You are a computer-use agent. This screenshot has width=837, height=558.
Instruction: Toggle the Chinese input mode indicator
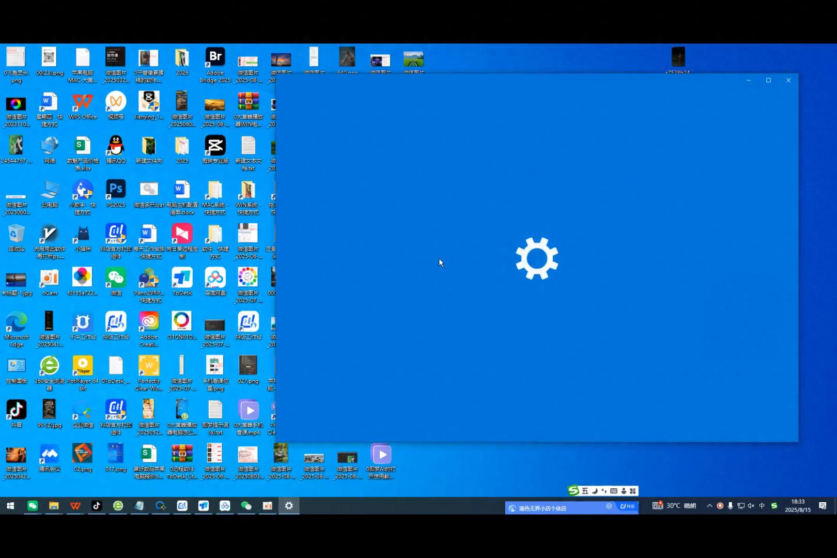[x=762, y=506]
